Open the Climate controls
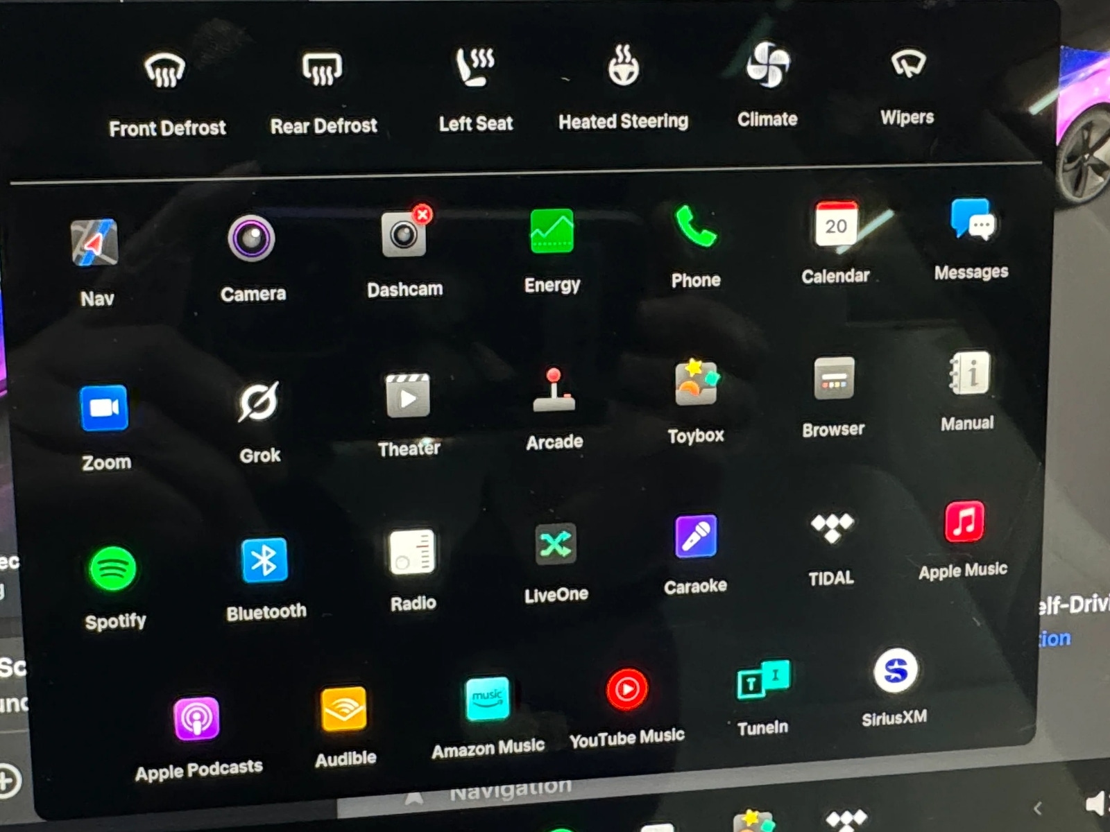 767,64
